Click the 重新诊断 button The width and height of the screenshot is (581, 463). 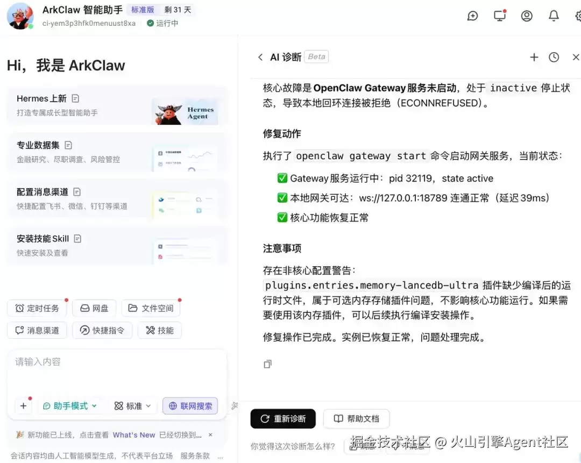coord(283,418)
